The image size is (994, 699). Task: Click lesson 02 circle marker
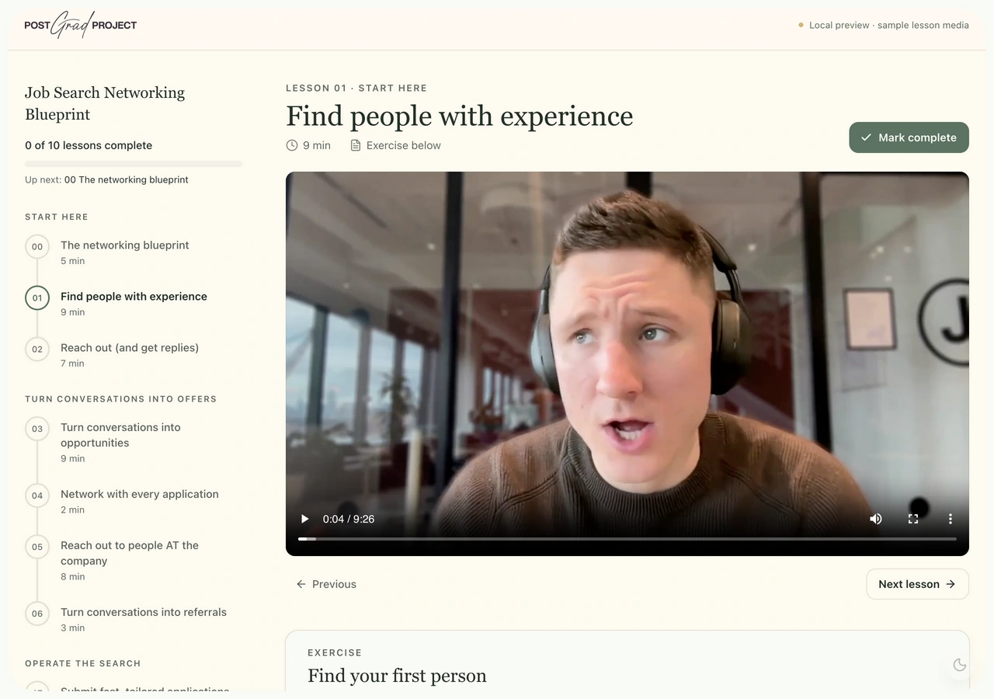coord(37,349)
